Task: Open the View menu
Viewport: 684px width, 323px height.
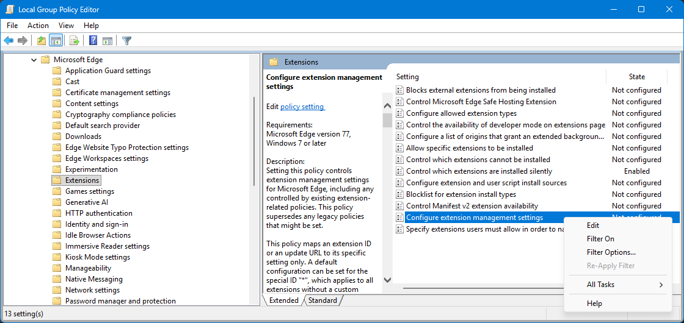Action: (x=67, y=26)
